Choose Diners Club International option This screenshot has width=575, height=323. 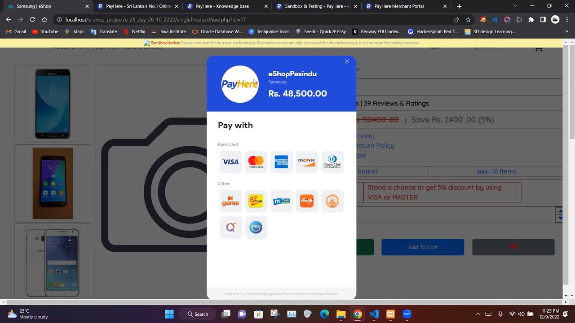332,162
